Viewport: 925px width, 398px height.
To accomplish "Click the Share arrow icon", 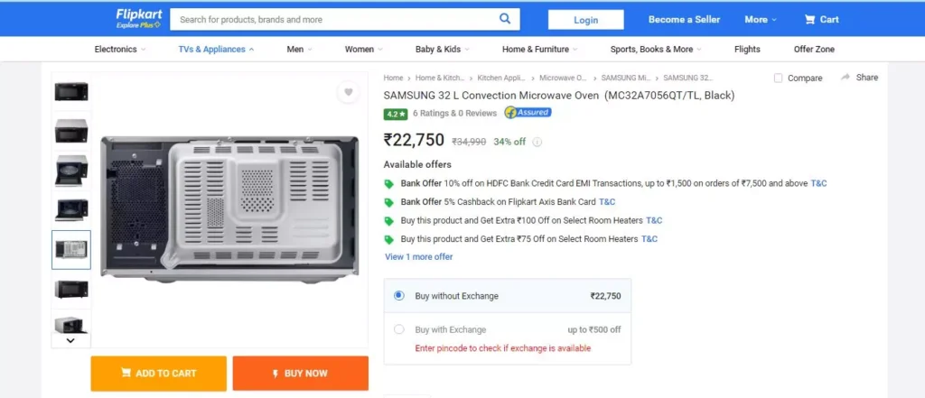I will (846, 78).
